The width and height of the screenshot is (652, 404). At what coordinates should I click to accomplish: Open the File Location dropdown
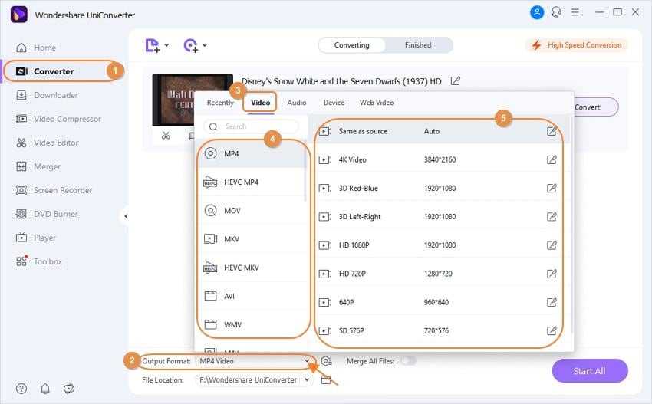point(308,379)
